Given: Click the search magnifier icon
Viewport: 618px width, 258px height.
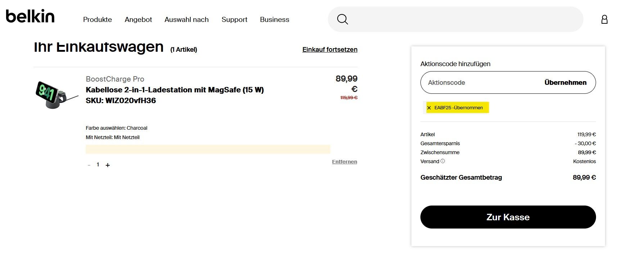Looking at the screenshot, I should point(342,19).
